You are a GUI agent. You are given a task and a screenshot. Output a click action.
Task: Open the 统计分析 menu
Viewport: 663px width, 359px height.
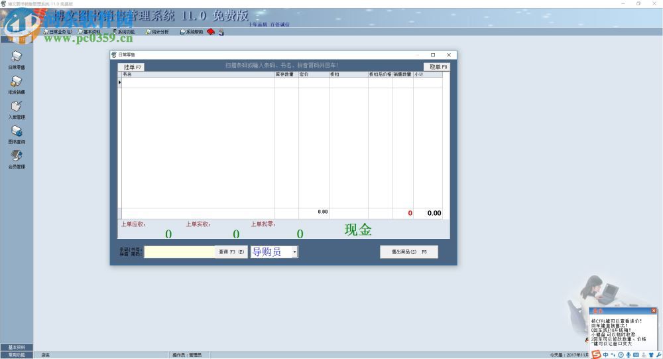pyautogui.click(x=157, y=32)
